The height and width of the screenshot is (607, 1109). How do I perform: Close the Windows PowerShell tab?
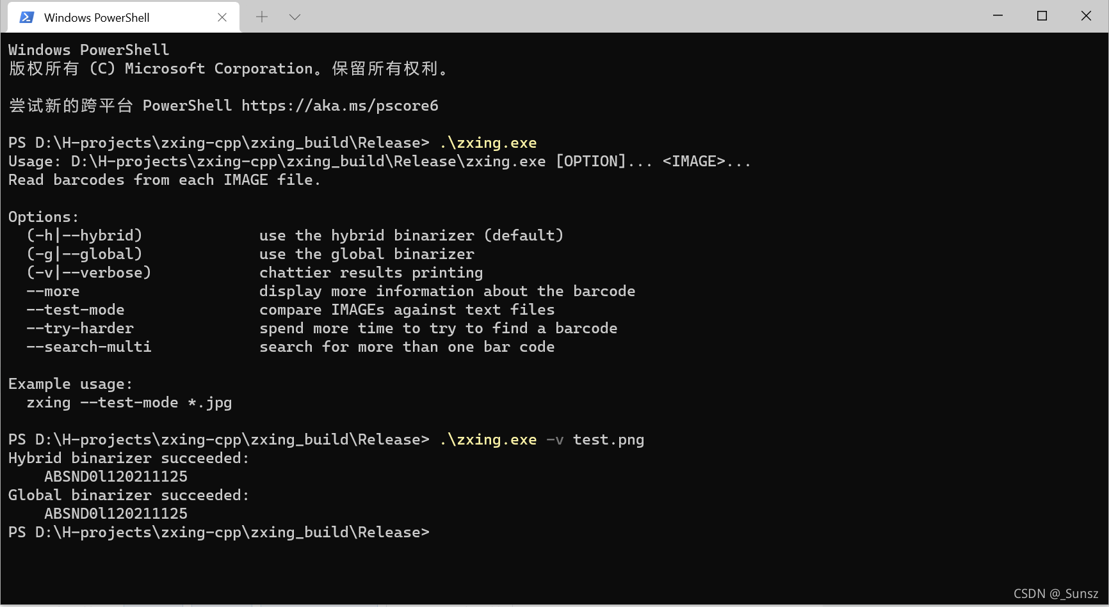point(222,17)
